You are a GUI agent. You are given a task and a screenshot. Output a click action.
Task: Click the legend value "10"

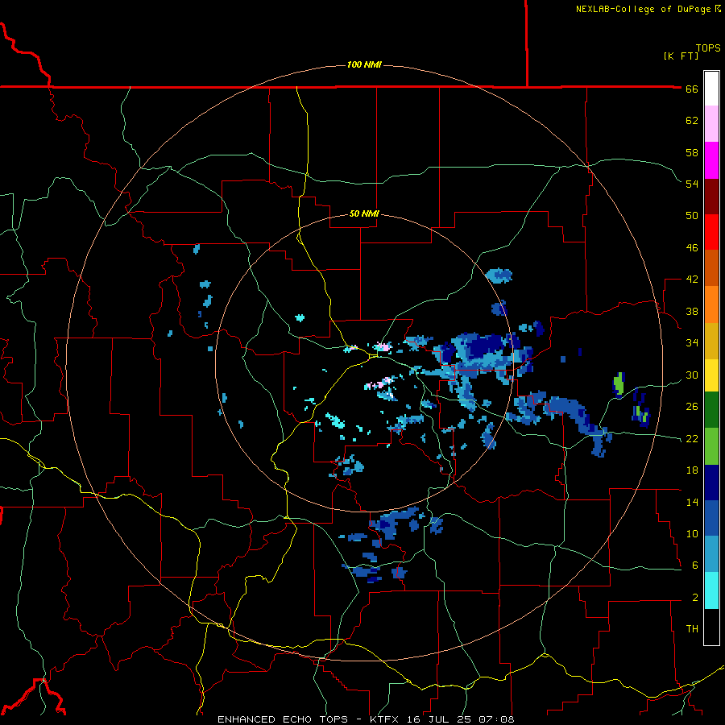pyautogui.click(x=692, y=533)
